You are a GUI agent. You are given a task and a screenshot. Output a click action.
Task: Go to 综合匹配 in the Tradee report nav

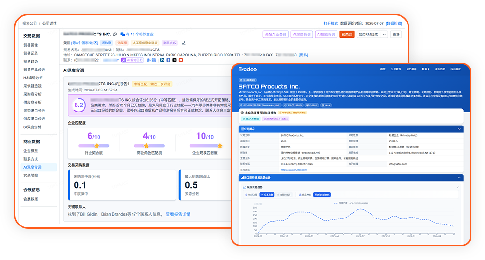coord(440,69)
